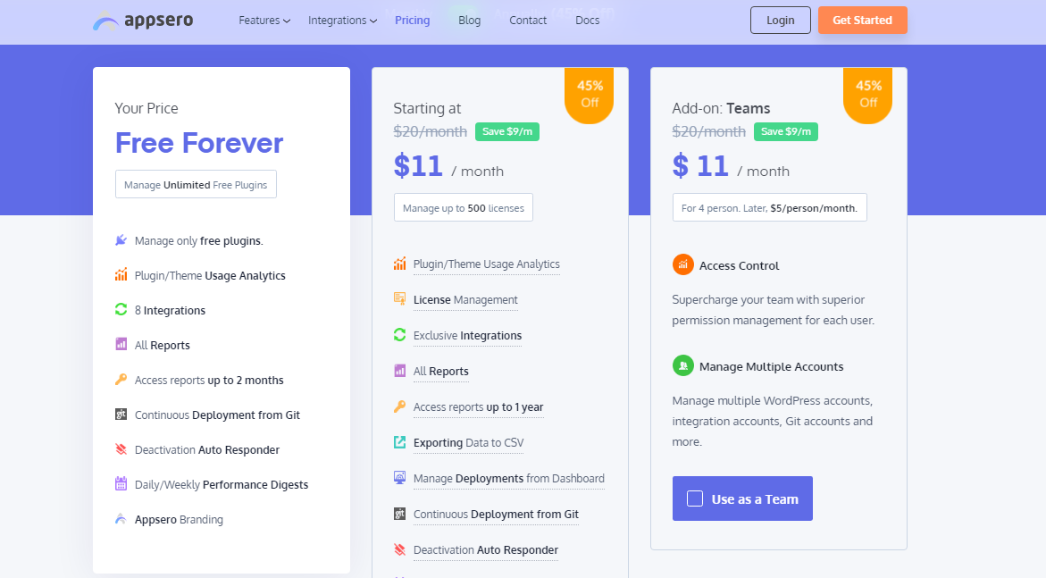
Task: Click the Add-on: Teams title
Action: [x=721, y=108]
